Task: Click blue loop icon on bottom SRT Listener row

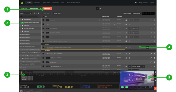Action: pyautogui.click(x=130, y=66)
